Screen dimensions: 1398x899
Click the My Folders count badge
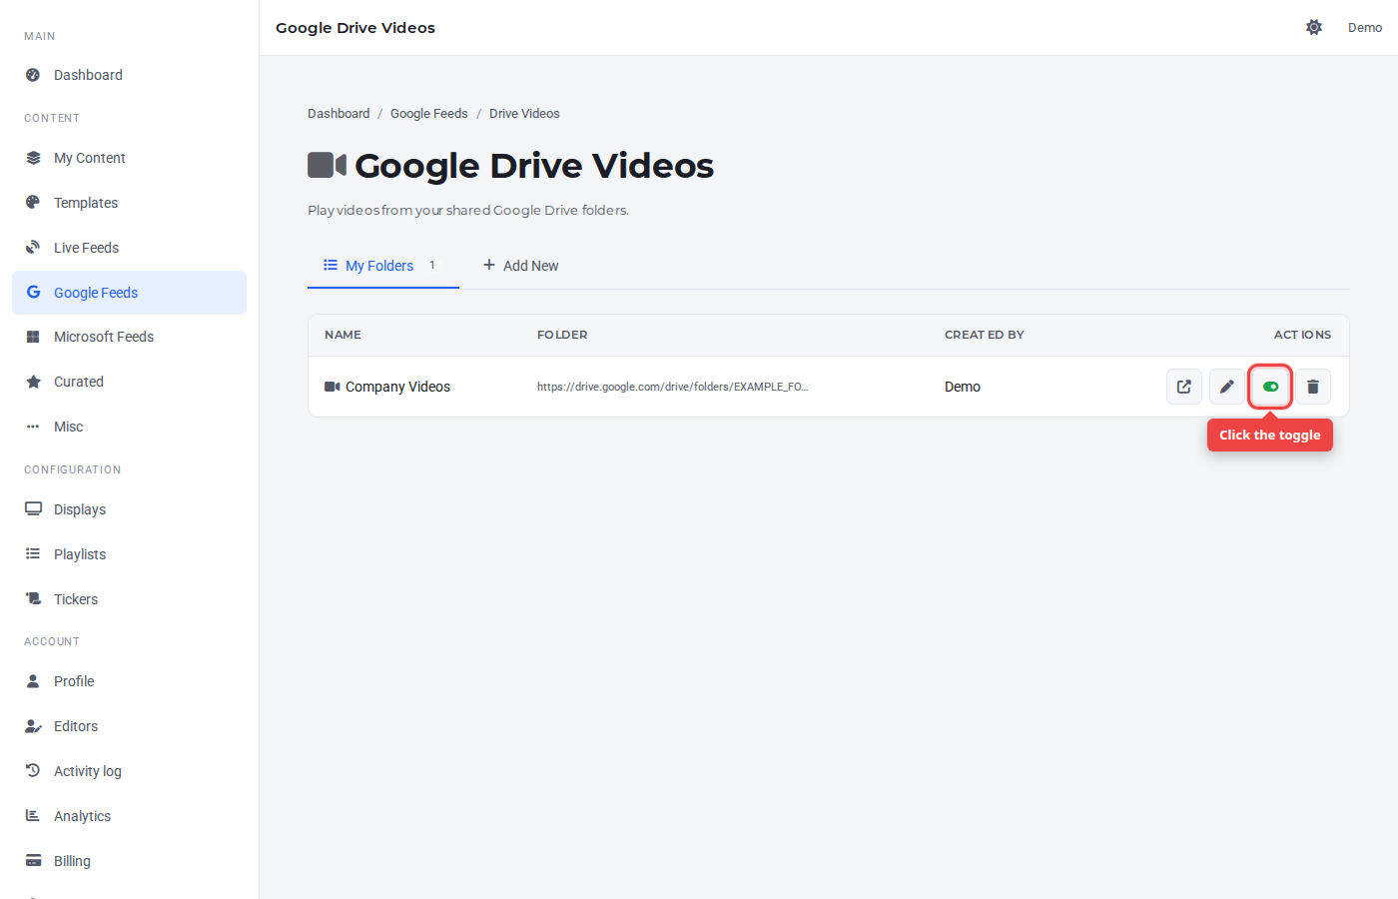coord(432,266)
